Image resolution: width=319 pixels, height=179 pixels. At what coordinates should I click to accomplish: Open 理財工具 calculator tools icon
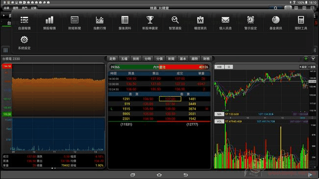point(301,23)
